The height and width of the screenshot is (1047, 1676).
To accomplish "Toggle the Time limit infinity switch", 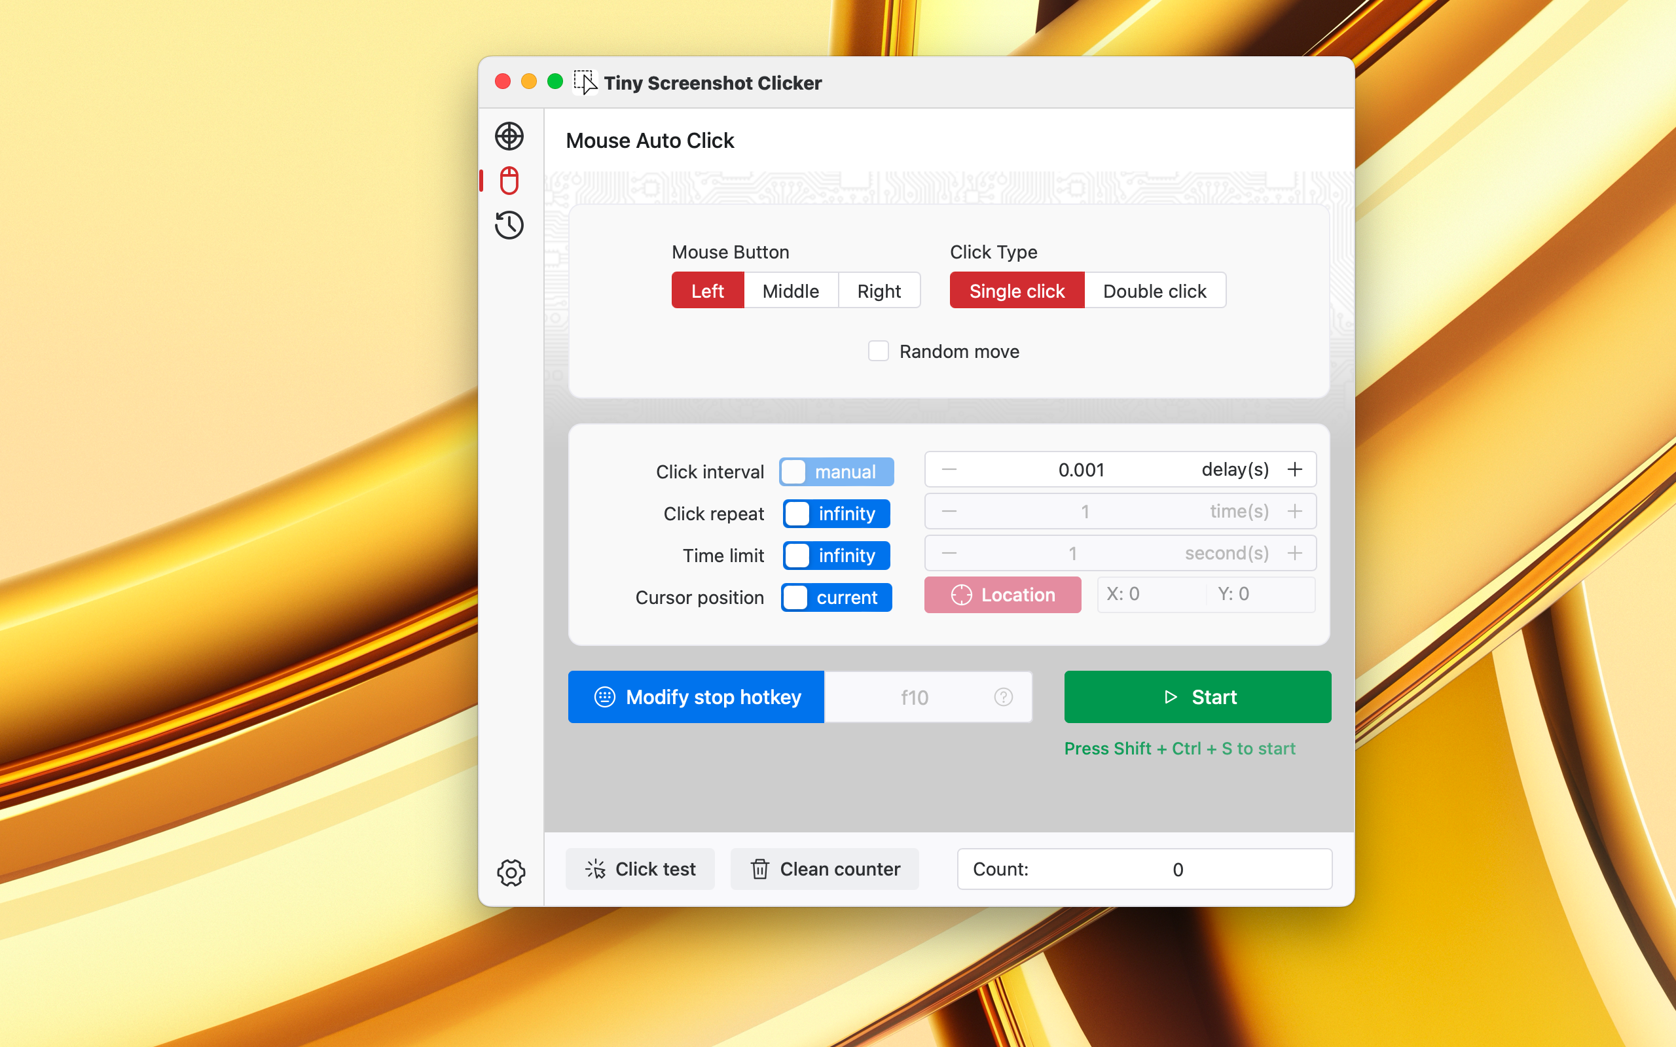I will point(836,556).
